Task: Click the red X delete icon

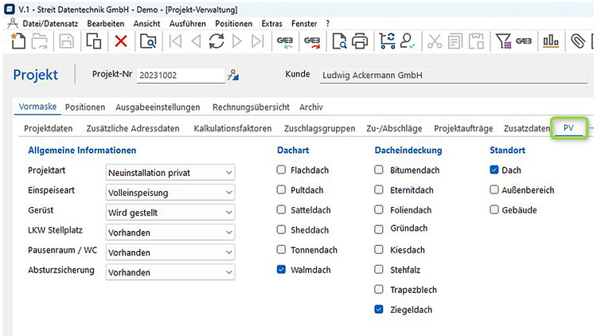Action: (120, 41)
